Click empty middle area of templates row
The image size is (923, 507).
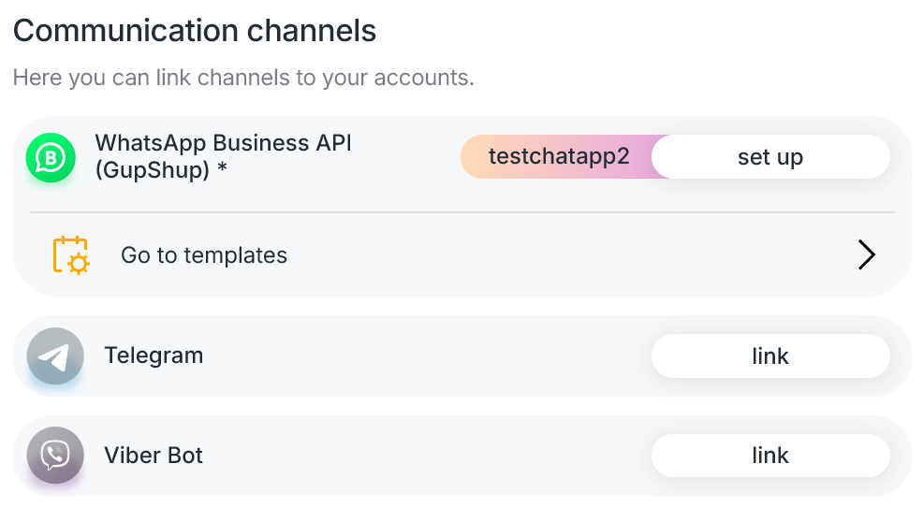click(x=562, y=255)
